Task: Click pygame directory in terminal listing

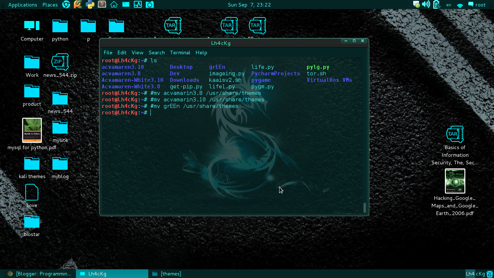Action: (x=261, y=80)
